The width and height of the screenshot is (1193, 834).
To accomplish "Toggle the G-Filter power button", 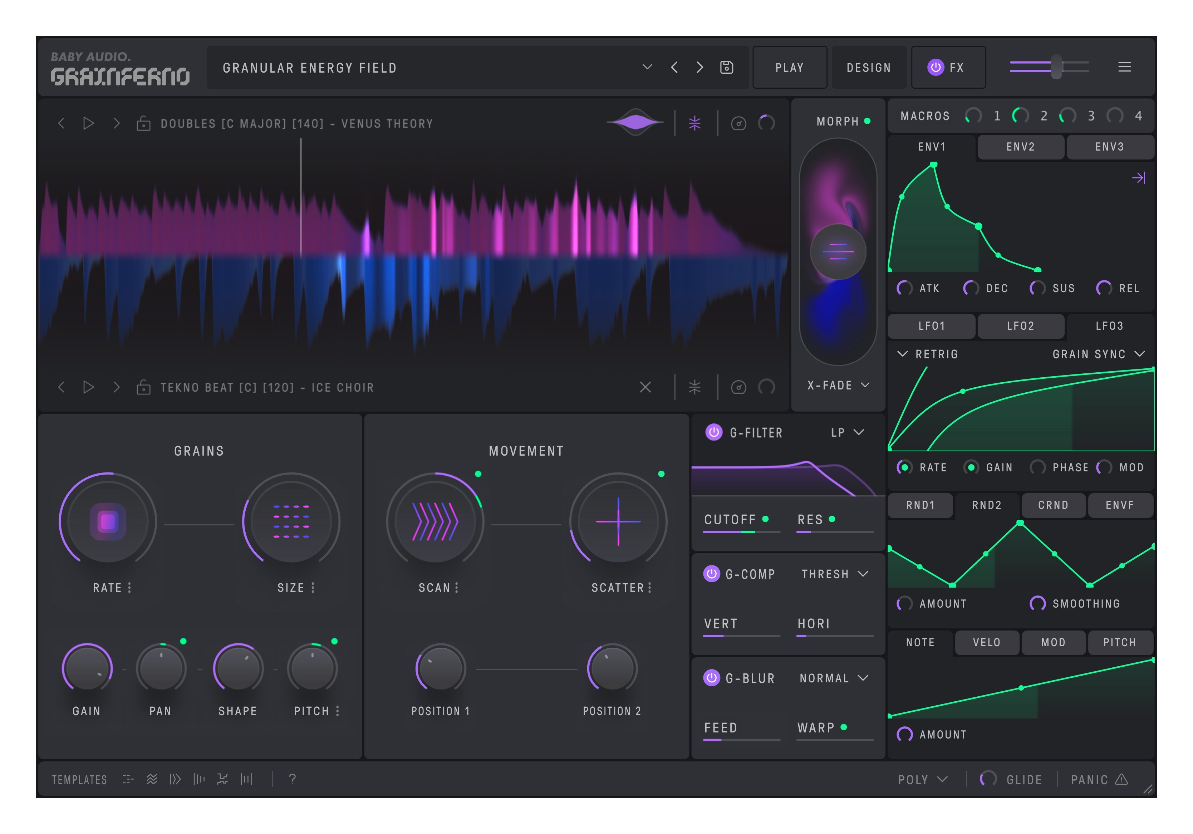I will coord(714,432).
